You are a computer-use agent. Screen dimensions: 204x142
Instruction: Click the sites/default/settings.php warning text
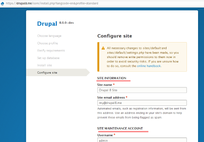[125, 53]
